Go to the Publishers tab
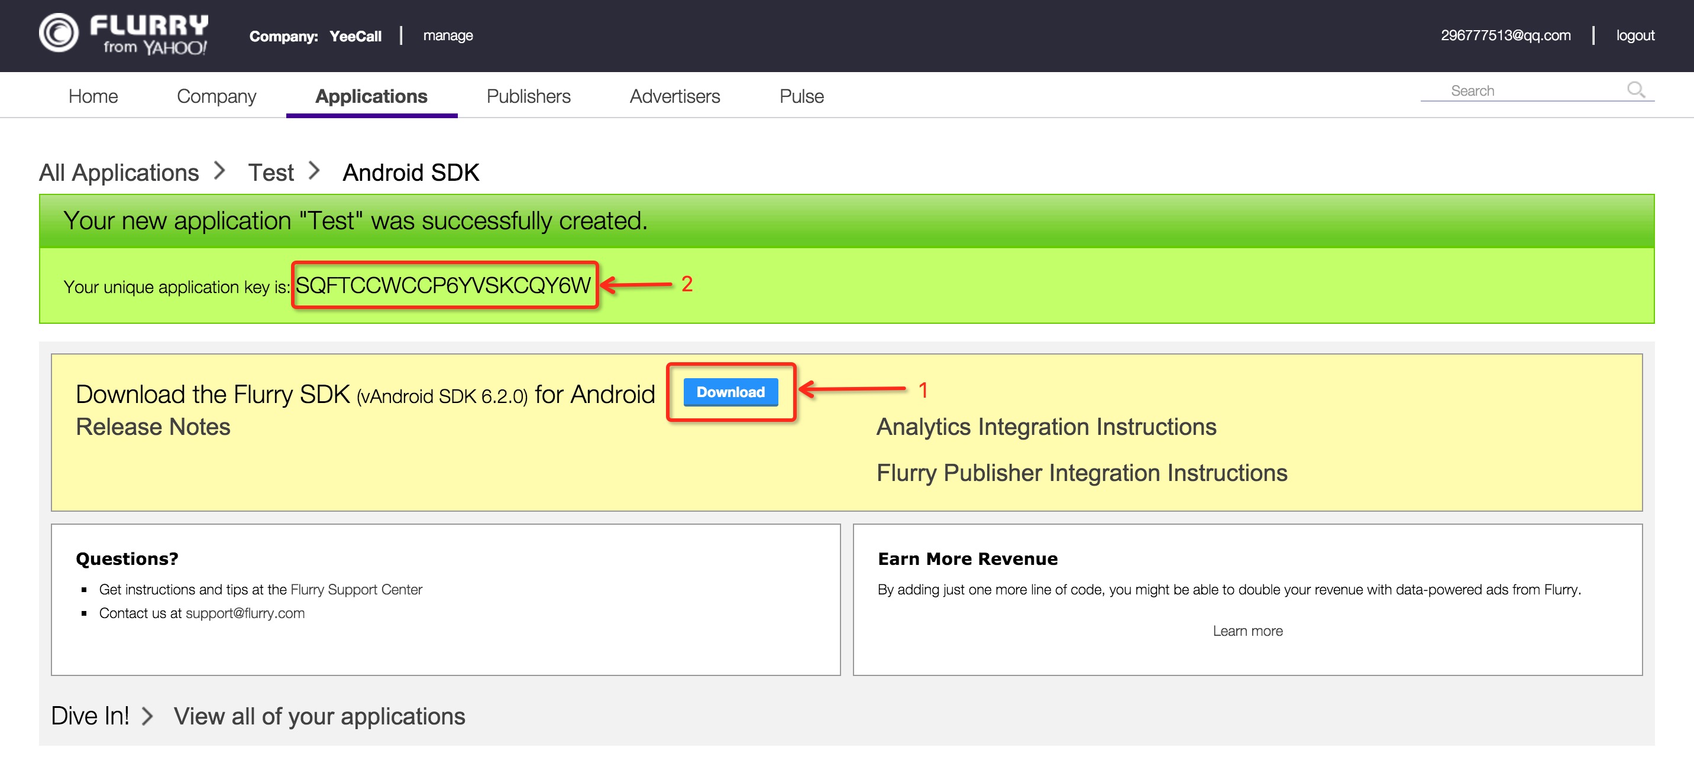The height and width of the screenshot is (780, 1694). point(528,96)
